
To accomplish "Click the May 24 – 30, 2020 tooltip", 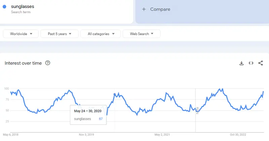I will 88,115.
